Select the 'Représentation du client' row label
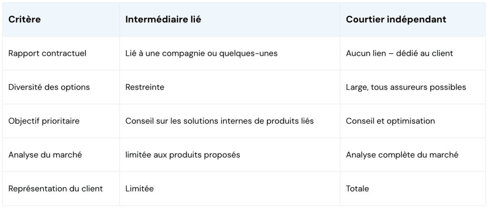The height and width of the screenshot is (208, 488). (x=55, y=188)
